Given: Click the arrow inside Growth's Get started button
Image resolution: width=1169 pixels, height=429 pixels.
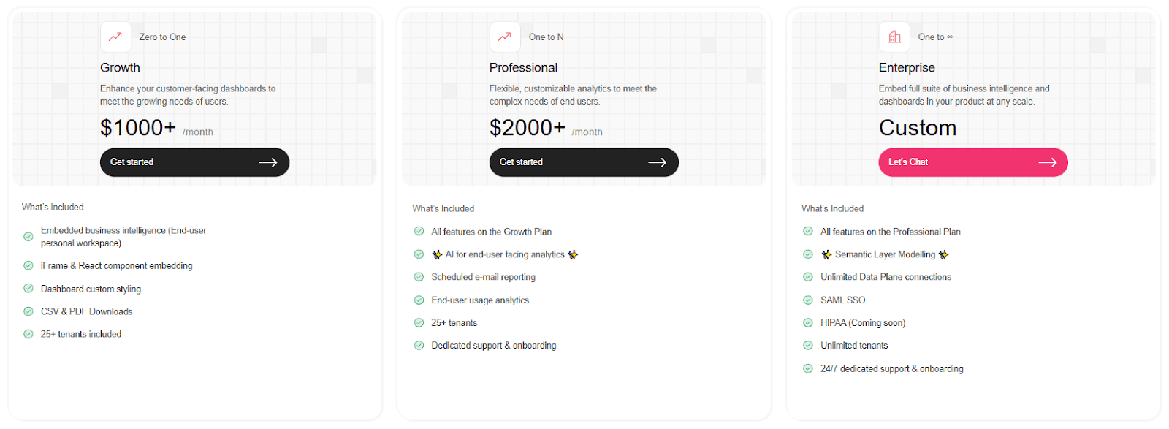Looking at the screenshot, I should click(x=269, y=162).
